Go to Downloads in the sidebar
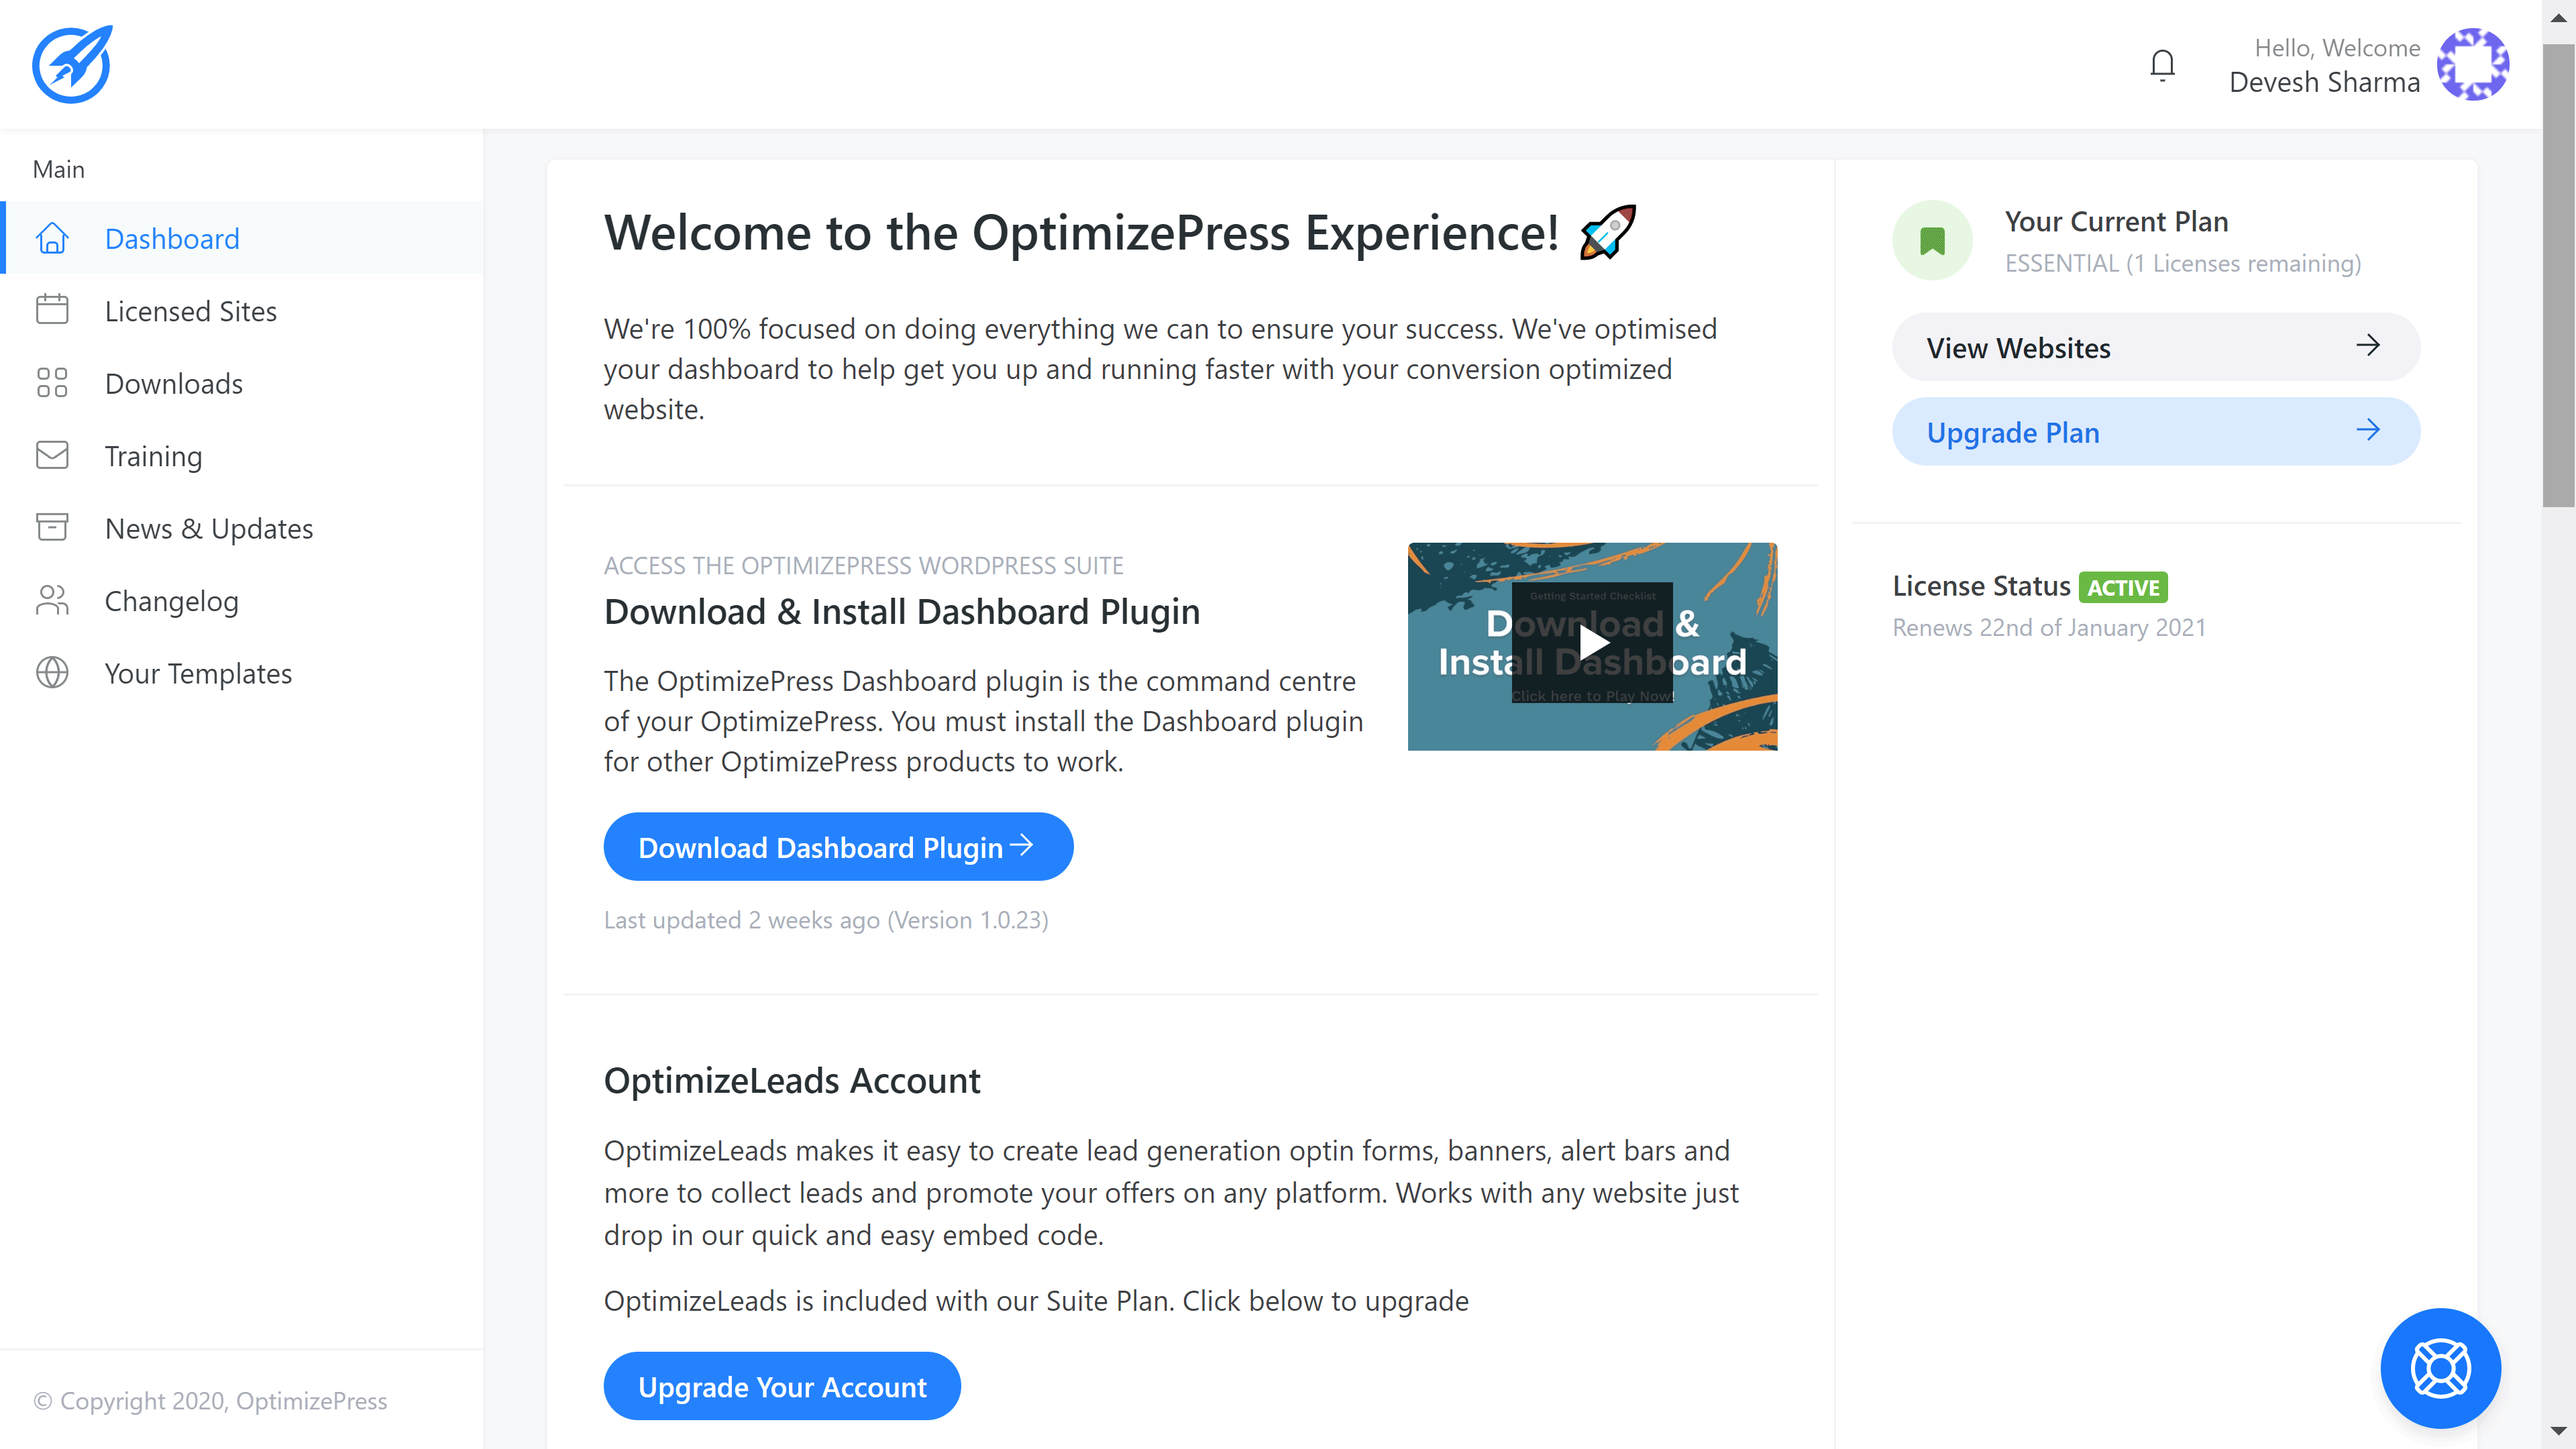Viewport: 2576px width, 1449px height. click(x=243, y=383)
